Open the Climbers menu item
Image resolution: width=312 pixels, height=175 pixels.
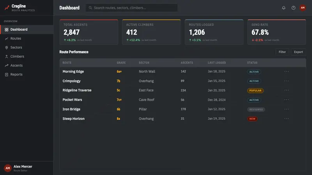(27, 56)
